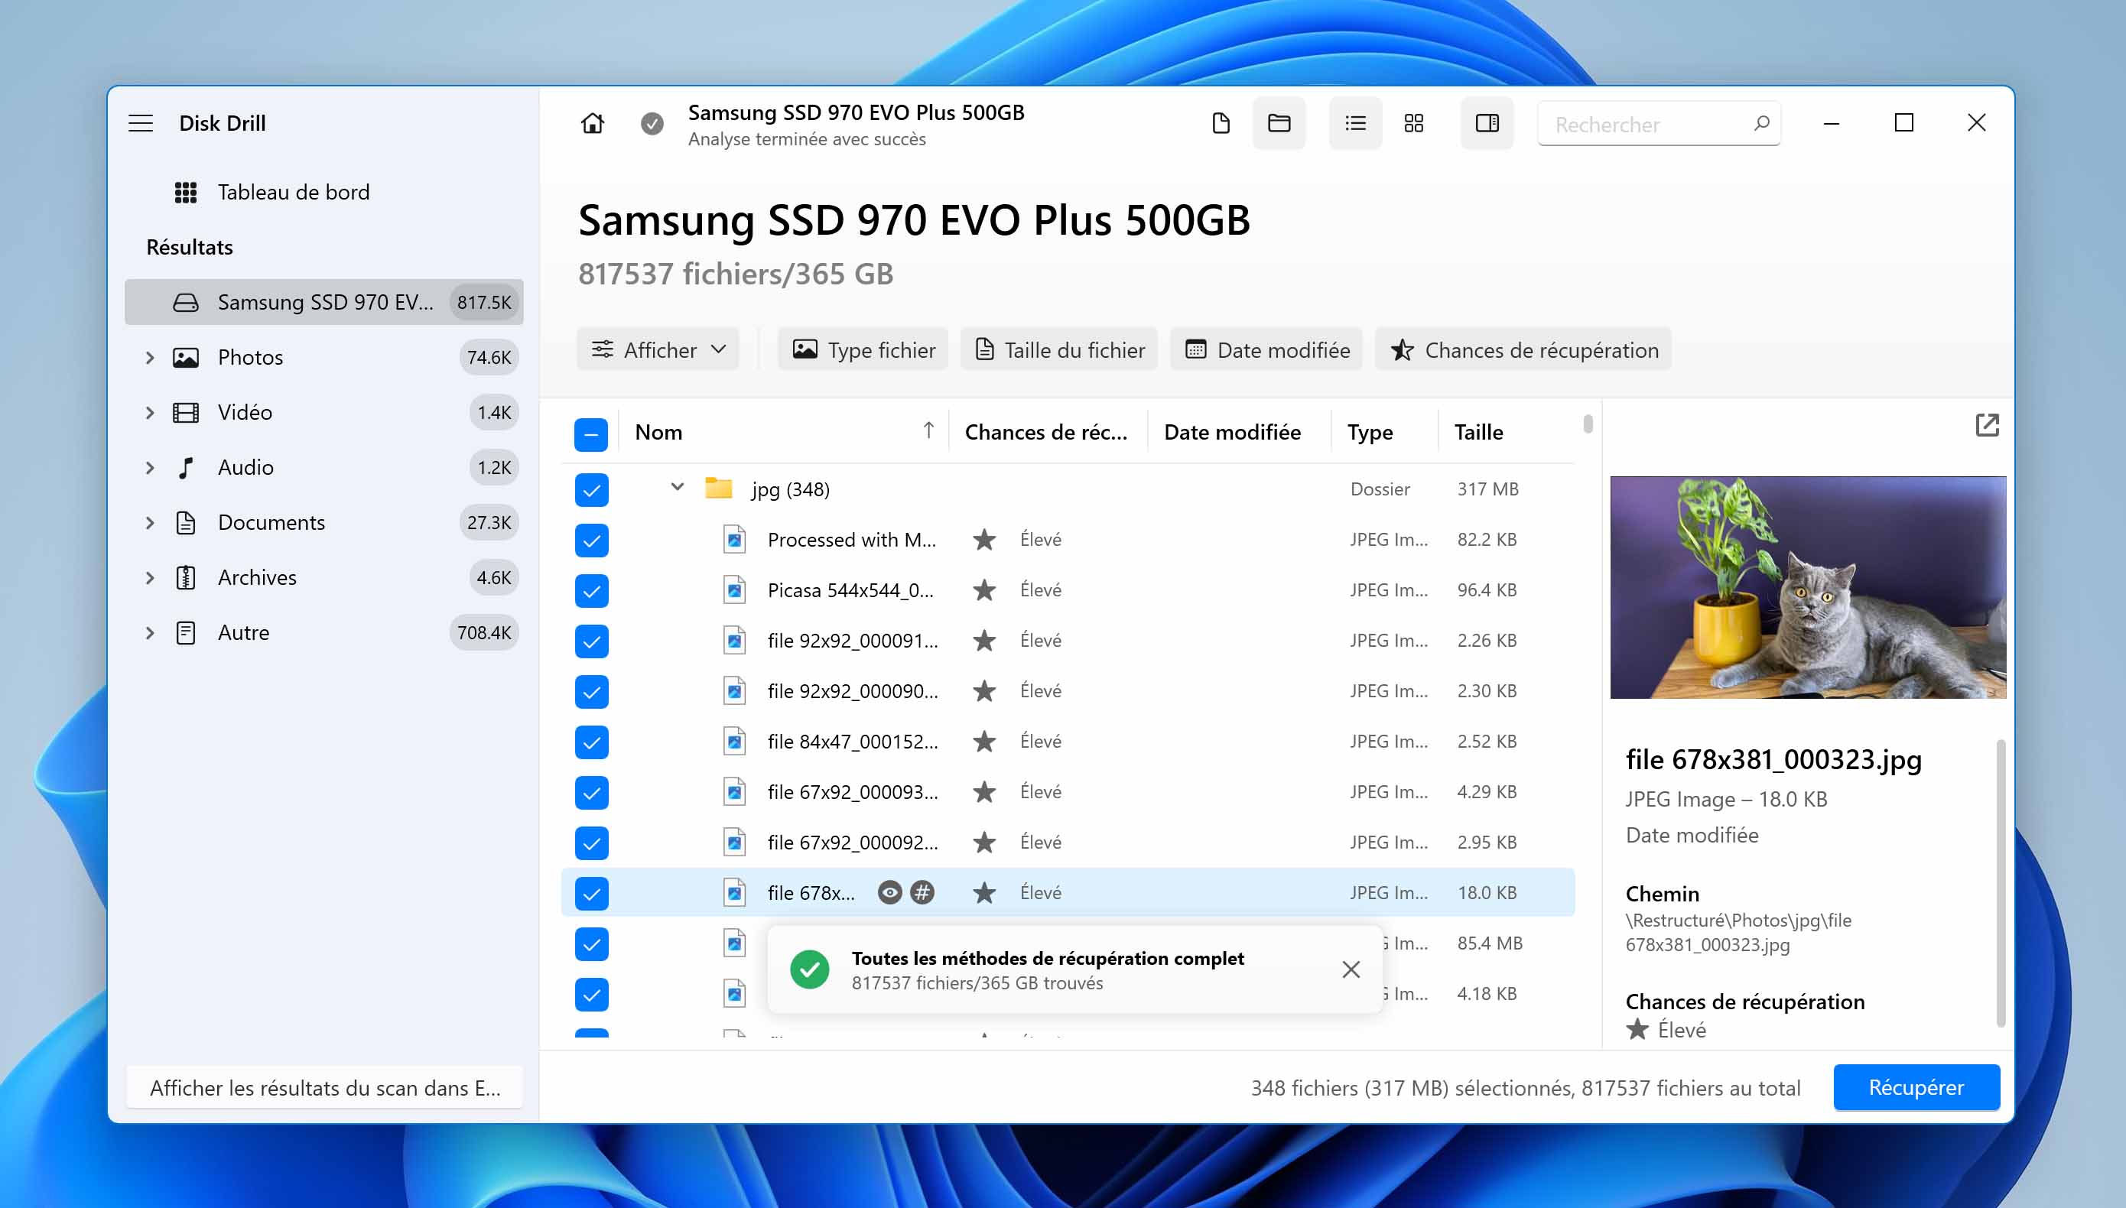2126x1208 pixels.
Task: Click the preview eye icon on file 678x row
Action: 889,893
